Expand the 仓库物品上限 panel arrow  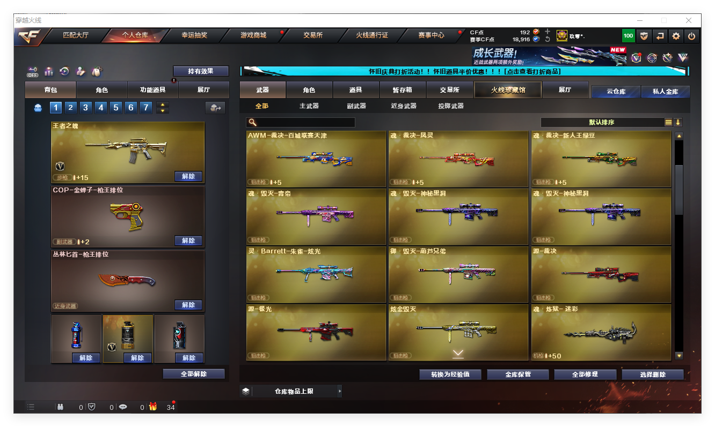(x=339, y=392)
